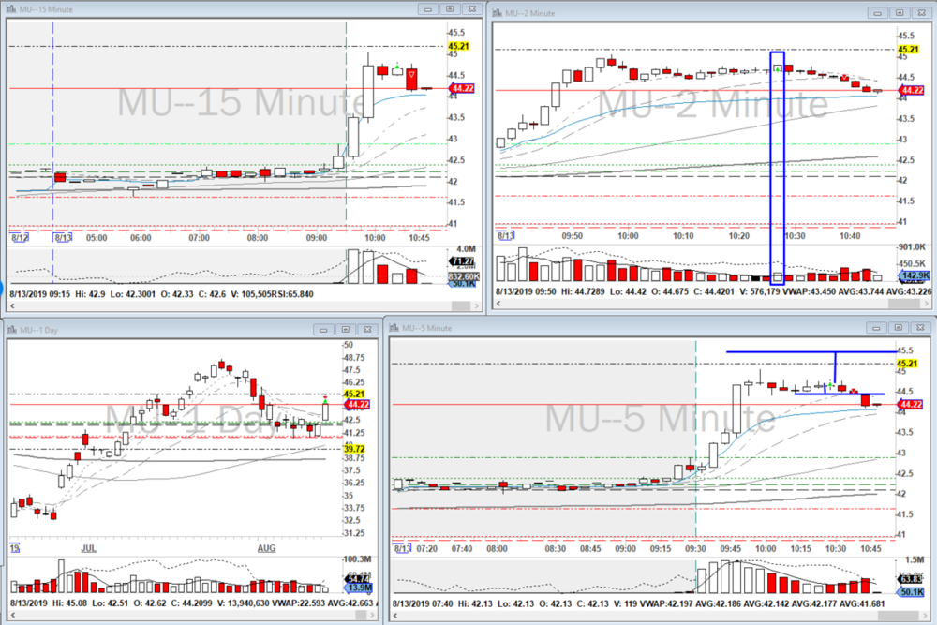The height and width of the screenshot is (625, 937).
Task: Close the MU--1 Day chart window
Action: [x=365, y=329]
